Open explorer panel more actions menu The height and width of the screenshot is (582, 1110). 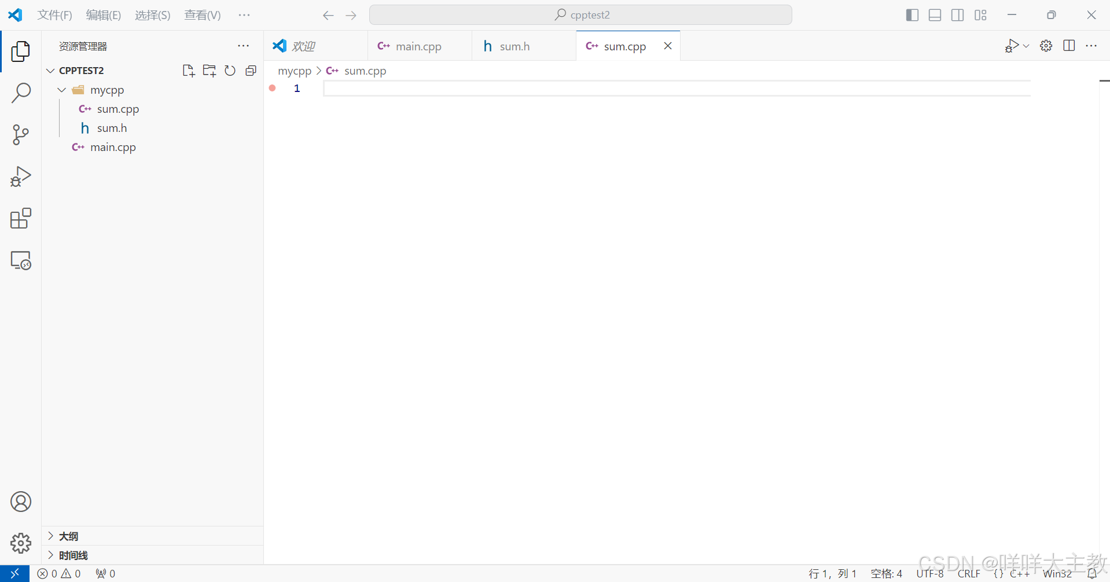coord(244,46)
